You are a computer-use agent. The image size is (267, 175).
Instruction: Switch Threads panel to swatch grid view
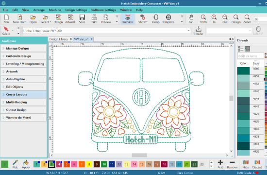pos(247,49)
